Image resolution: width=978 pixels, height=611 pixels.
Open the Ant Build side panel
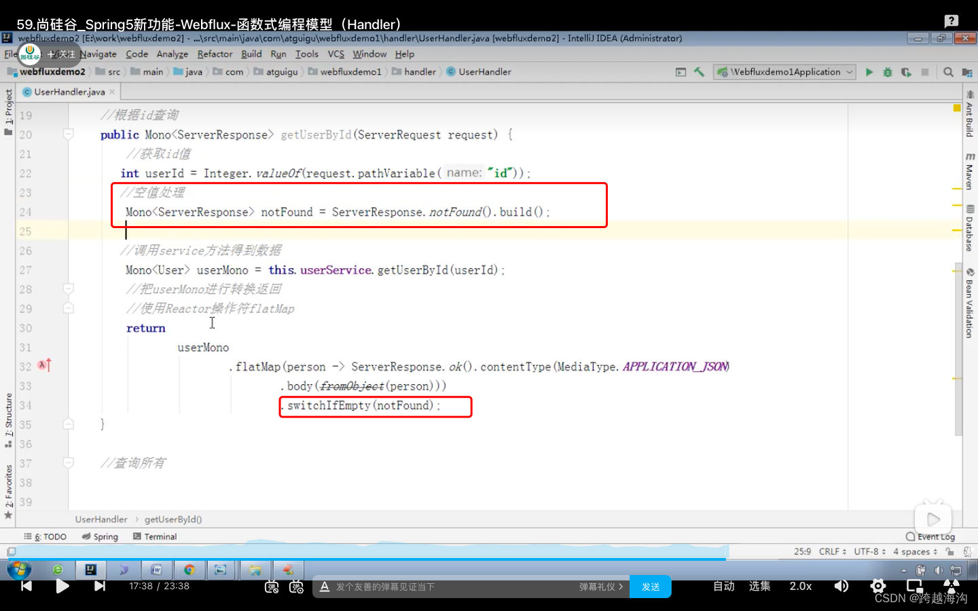click(x=970, y=114)
